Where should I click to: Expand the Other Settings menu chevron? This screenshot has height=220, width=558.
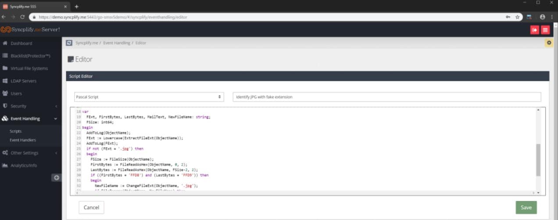[56, 153]
